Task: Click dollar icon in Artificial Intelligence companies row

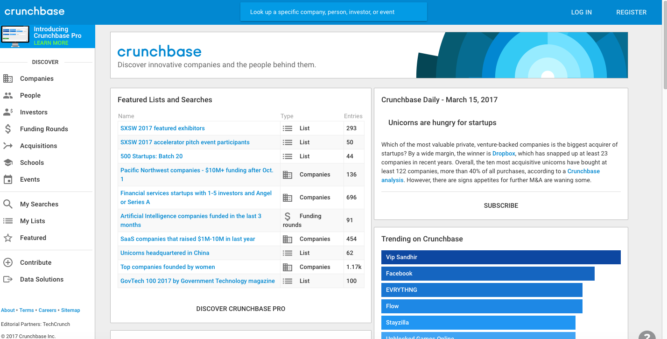Action: [x=288, y=216]
